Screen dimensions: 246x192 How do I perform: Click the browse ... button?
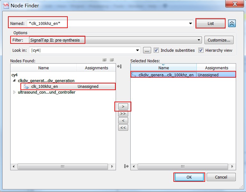coord(147,50)
